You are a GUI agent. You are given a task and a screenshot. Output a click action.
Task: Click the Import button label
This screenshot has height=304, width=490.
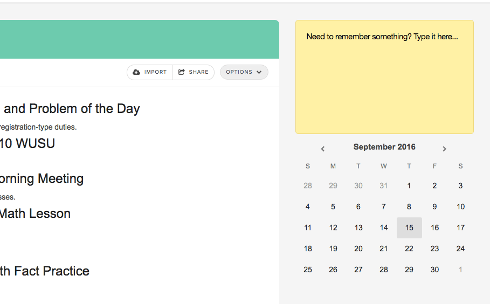tap(155, 72)
